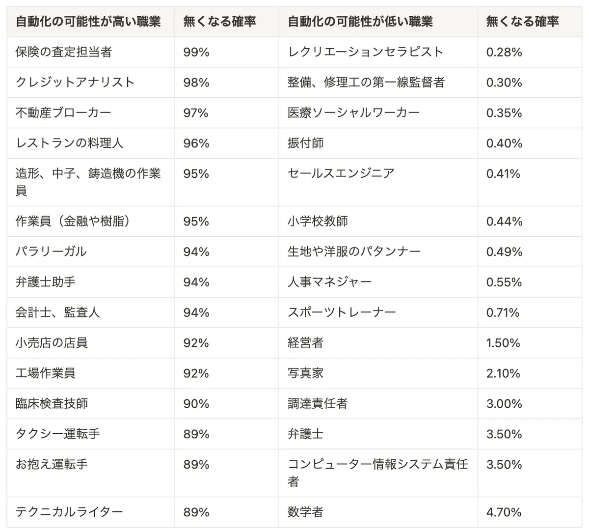Select the 保険の査定担当者 cell
Image resolution: width=589 pixels, height=532 pixels.
[x=91, y=52]
